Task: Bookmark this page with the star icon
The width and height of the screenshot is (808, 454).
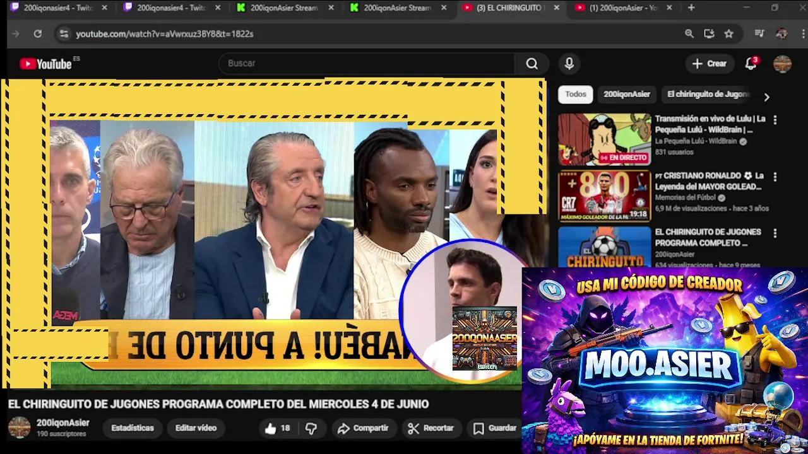Action: 729,33
